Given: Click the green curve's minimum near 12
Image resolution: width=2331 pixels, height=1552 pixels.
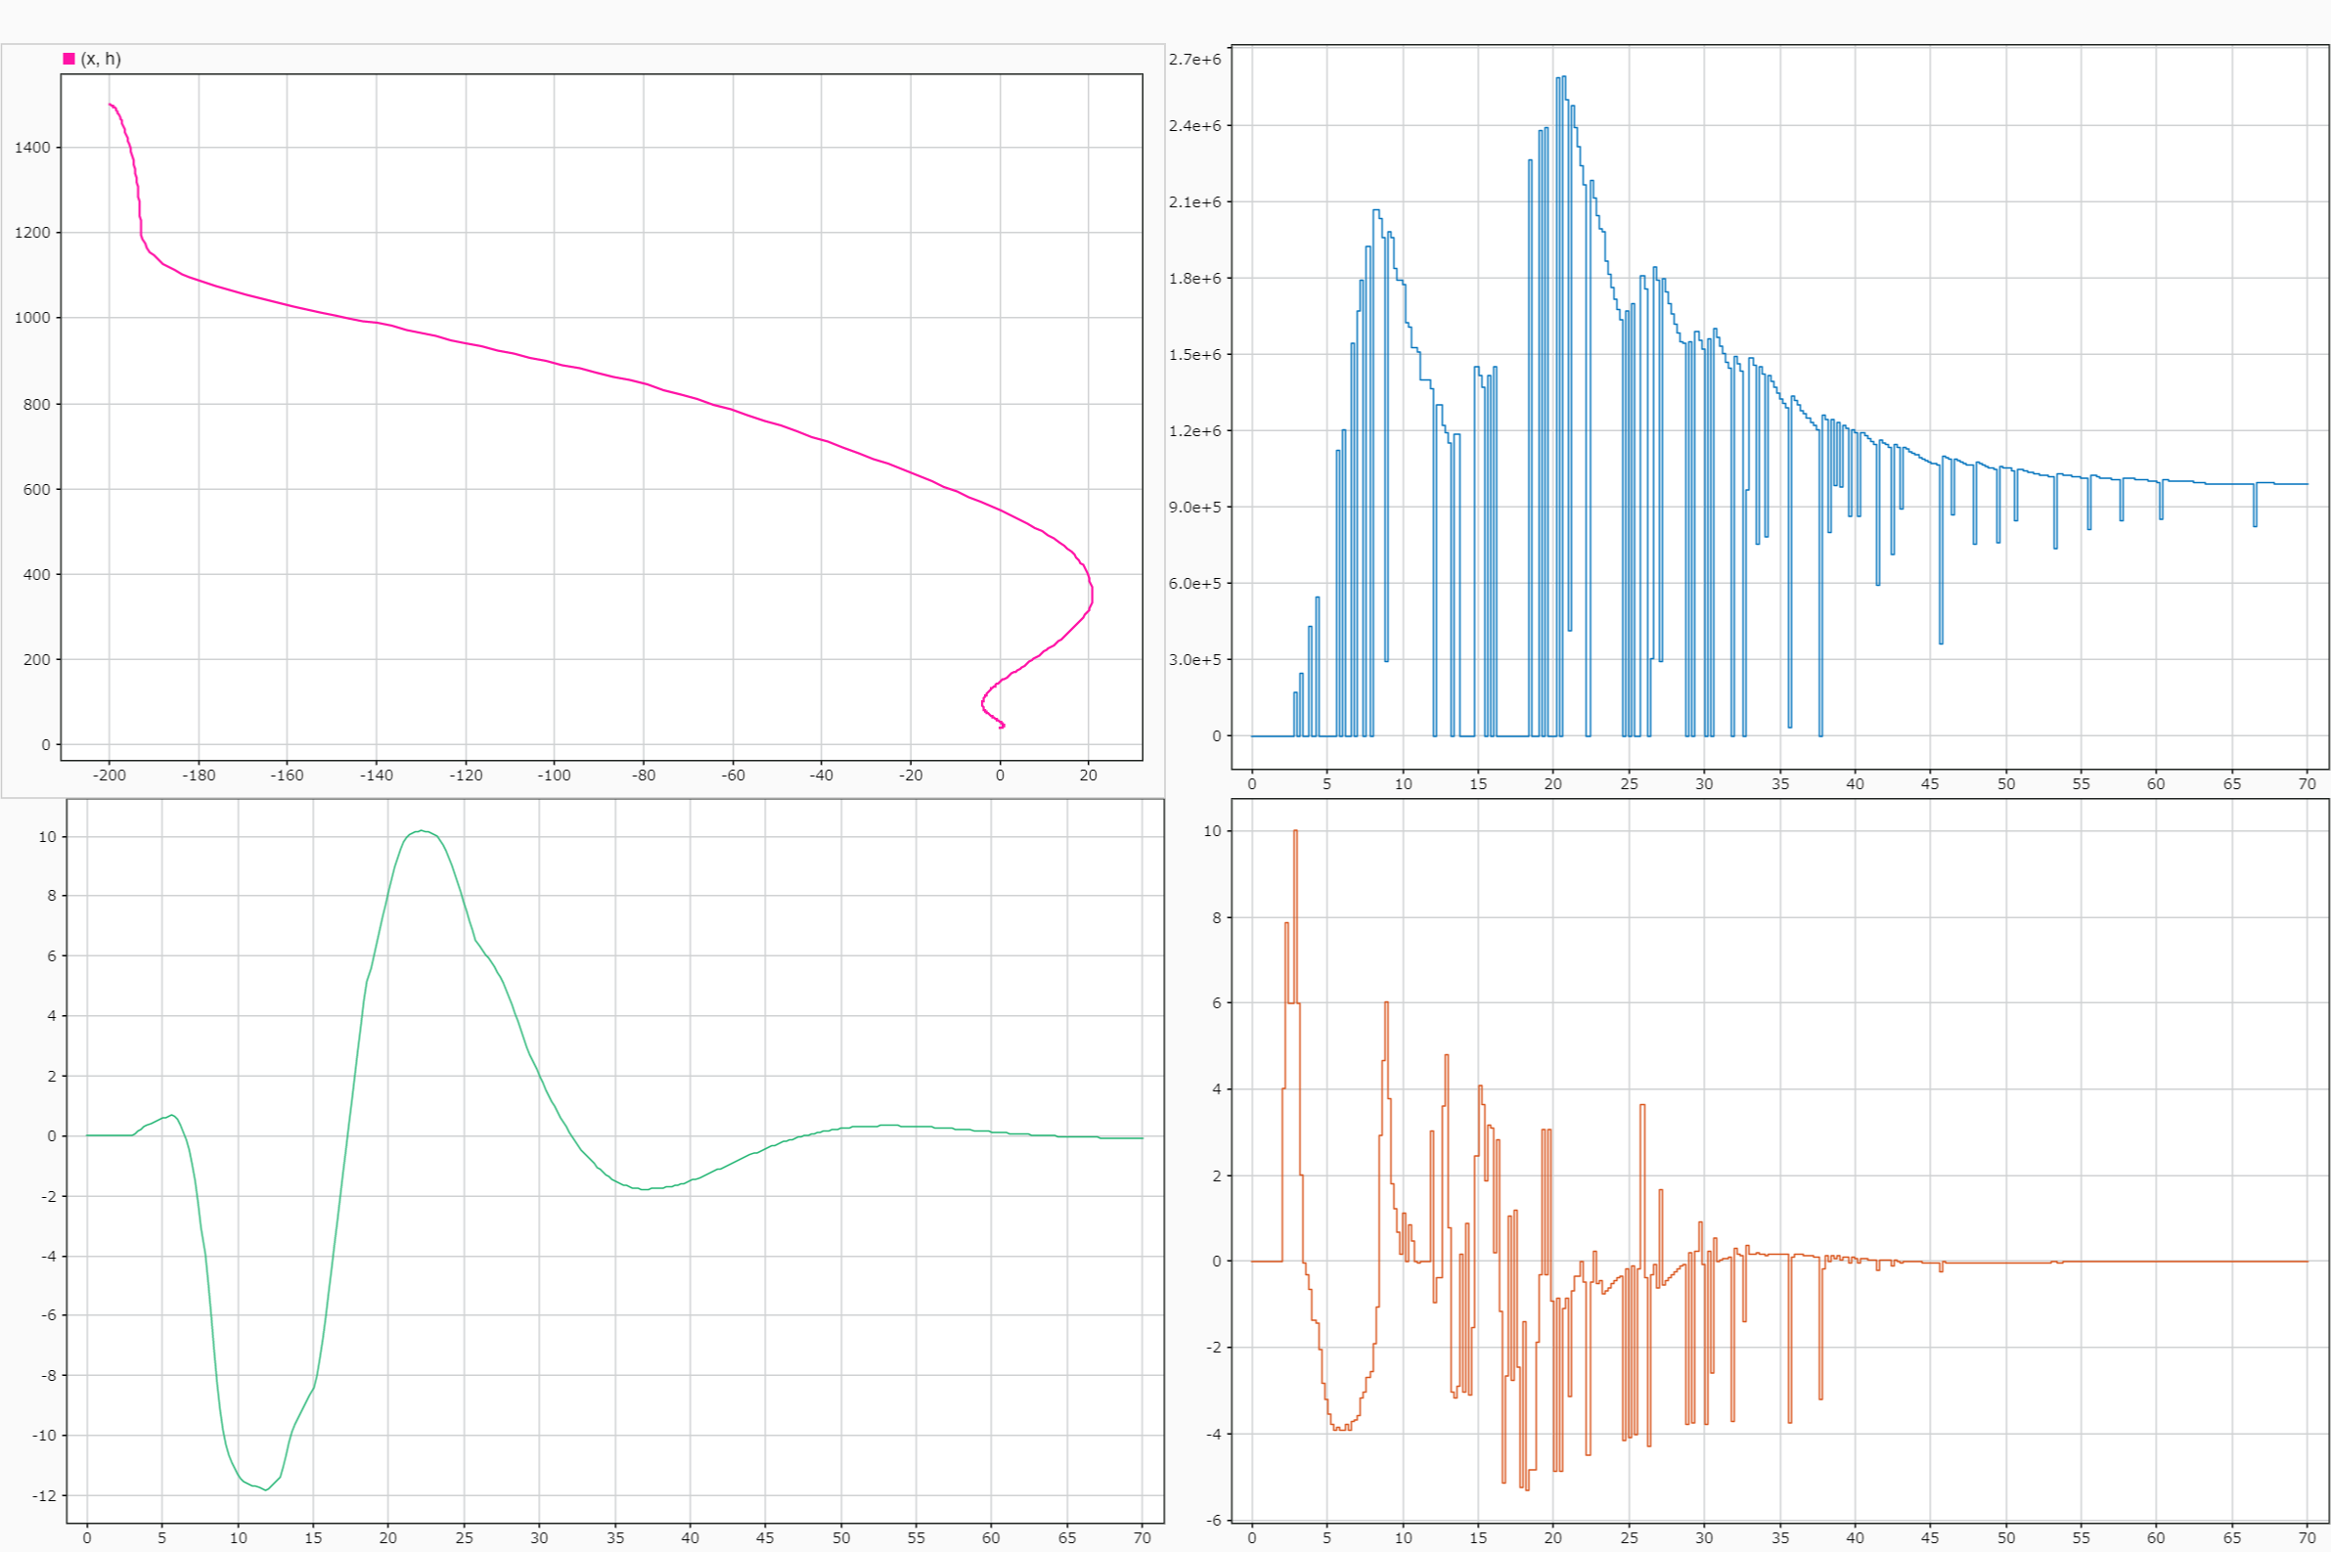Looking at the screenshot, I should (x=266, y=1489).
